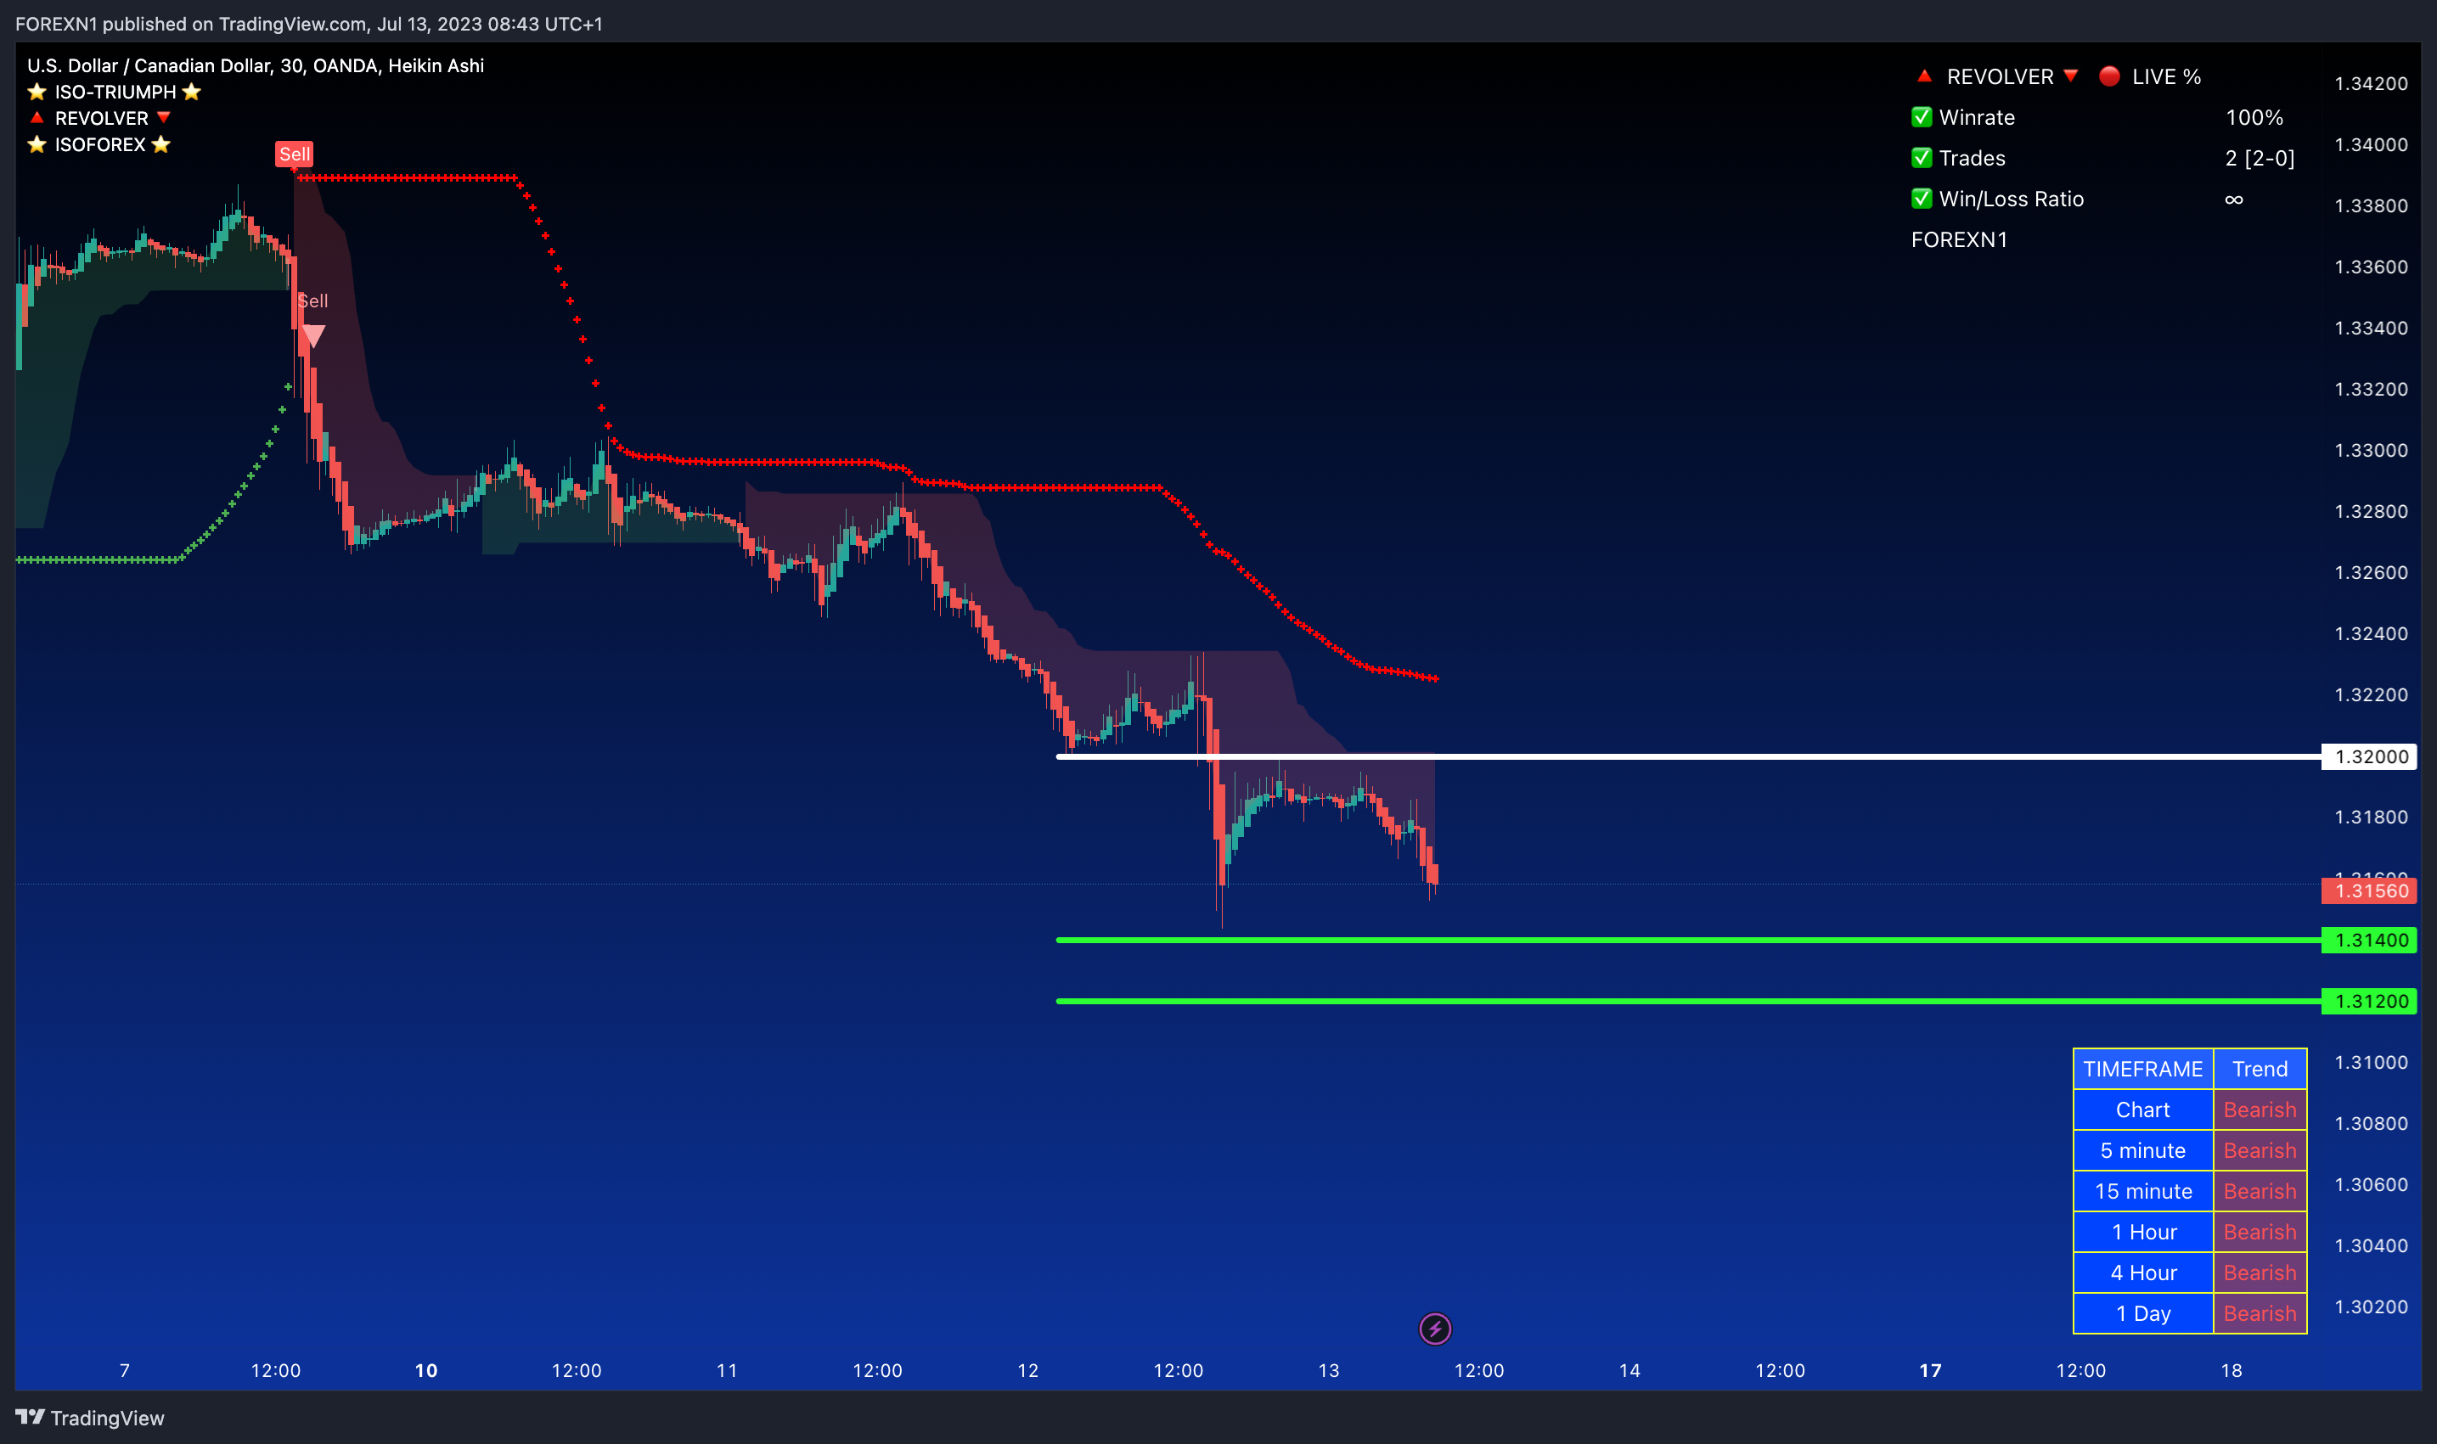Click the U.S. Dollar / Canadian Dollar chart title
This screenshot has height=1444, width=2437.
(x=256, y=65)
